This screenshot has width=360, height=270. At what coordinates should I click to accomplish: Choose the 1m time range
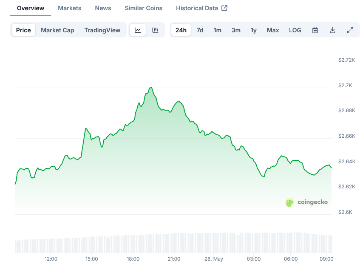click(217, 30)
